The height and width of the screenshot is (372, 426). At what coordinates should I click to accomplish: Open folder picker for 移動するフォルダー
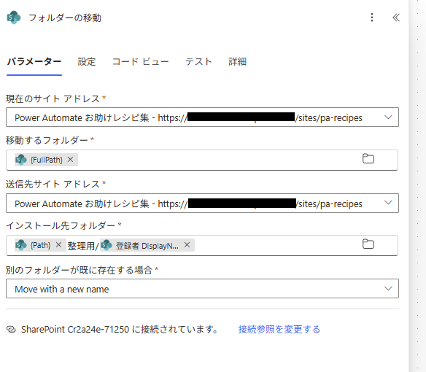[x=368, y=159]
